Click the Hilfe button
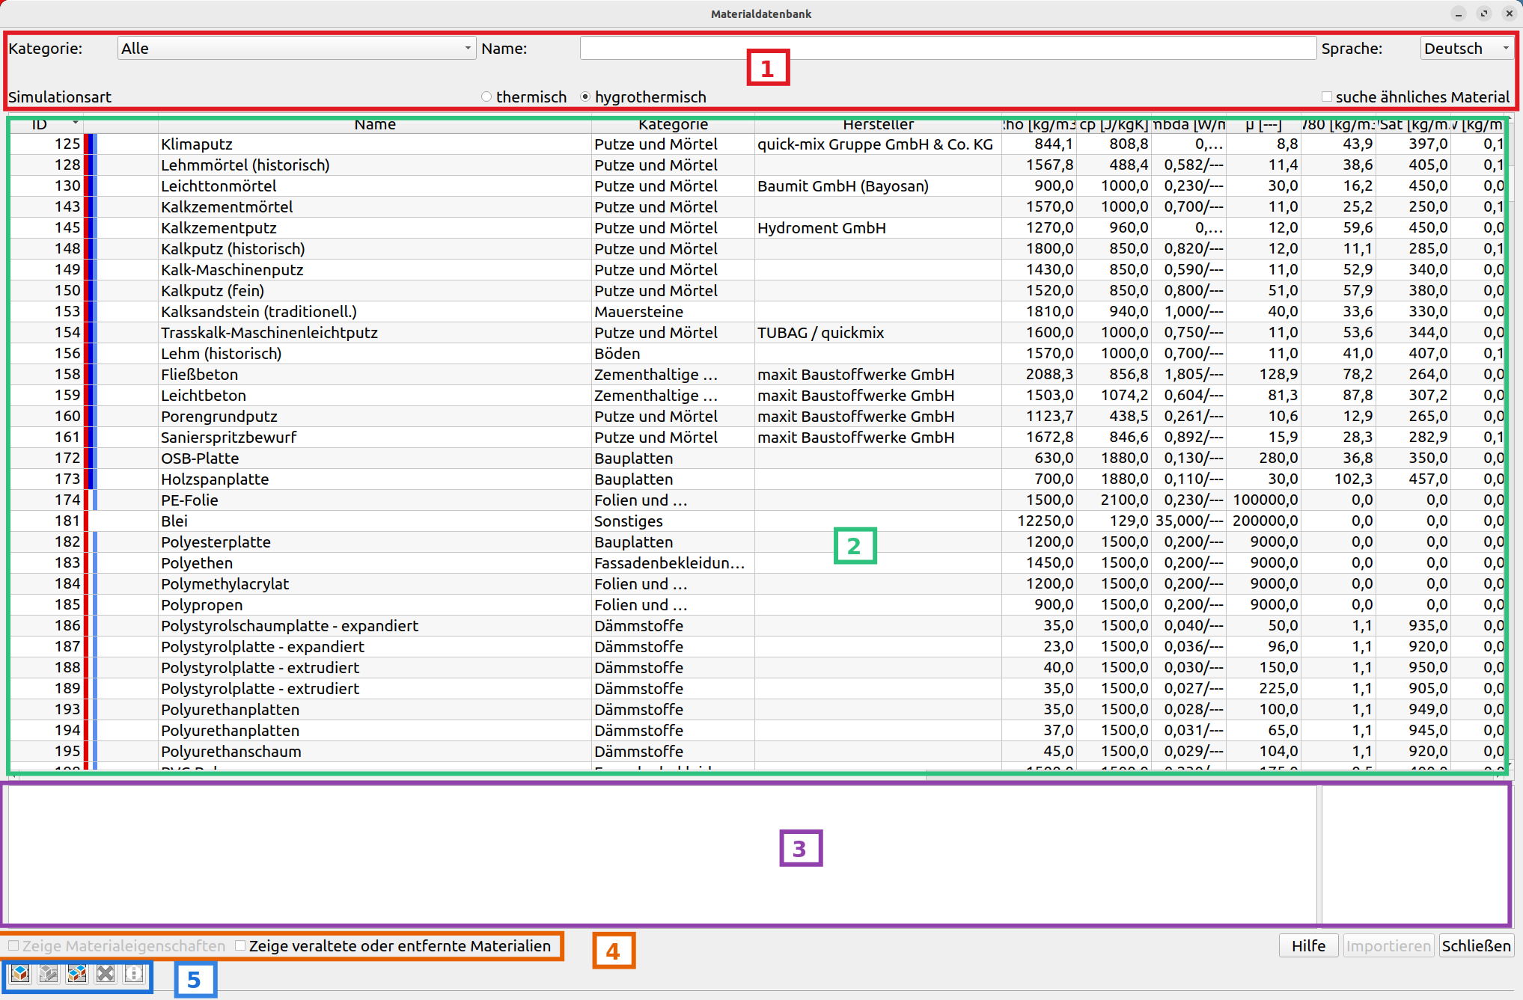 (1309, 946)
